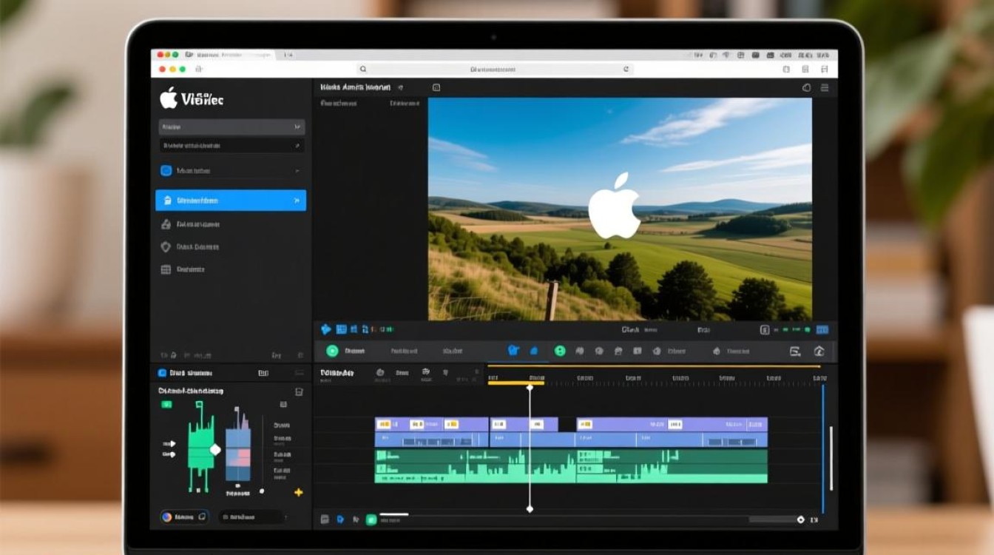Toggle the green badge atop the green meter
Viewport: 994px width, 555px height.
coord(166,404)
